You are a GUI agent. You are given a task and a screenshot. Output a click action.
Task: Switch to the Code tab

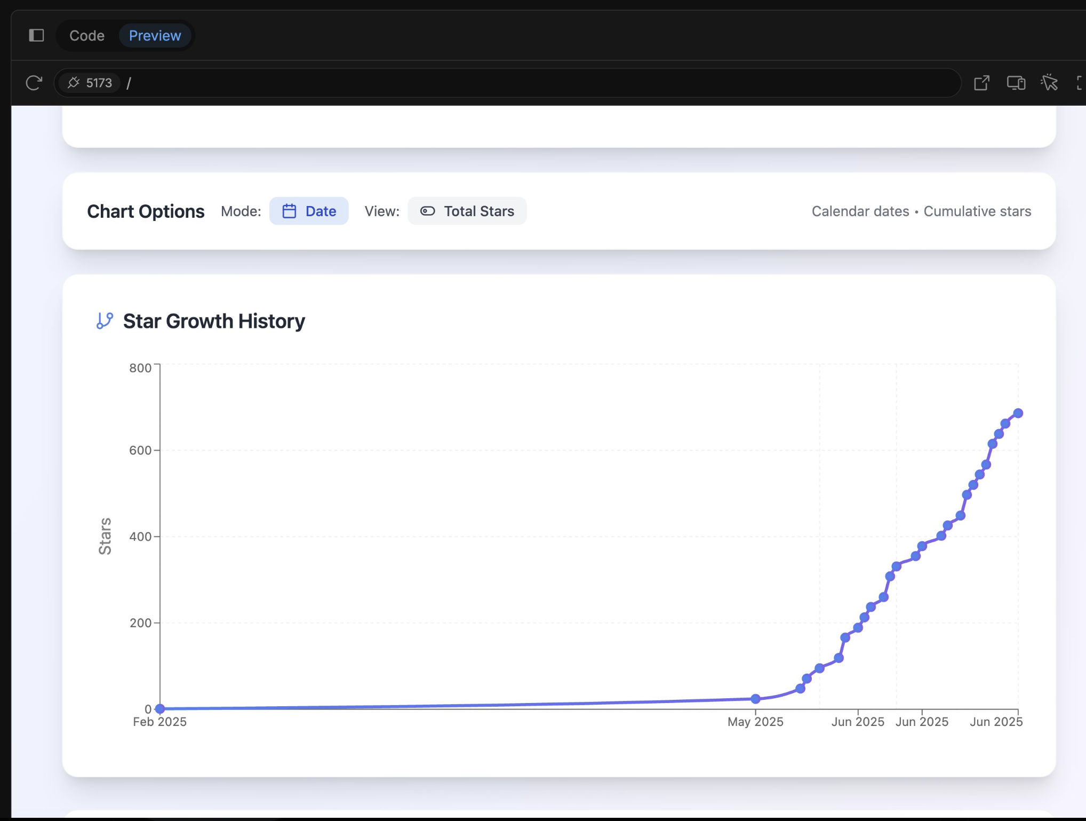(87, 35)
